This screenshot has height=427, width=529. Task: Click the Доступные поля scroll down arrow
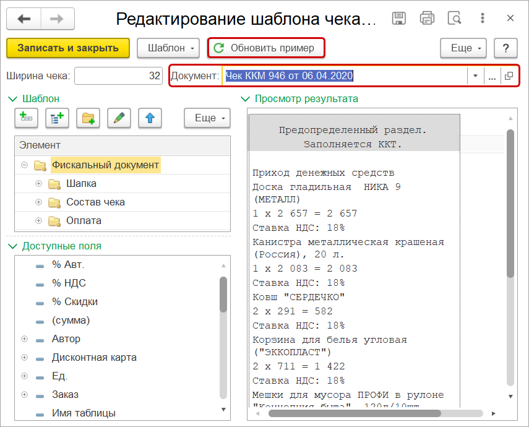click(223, 410)
